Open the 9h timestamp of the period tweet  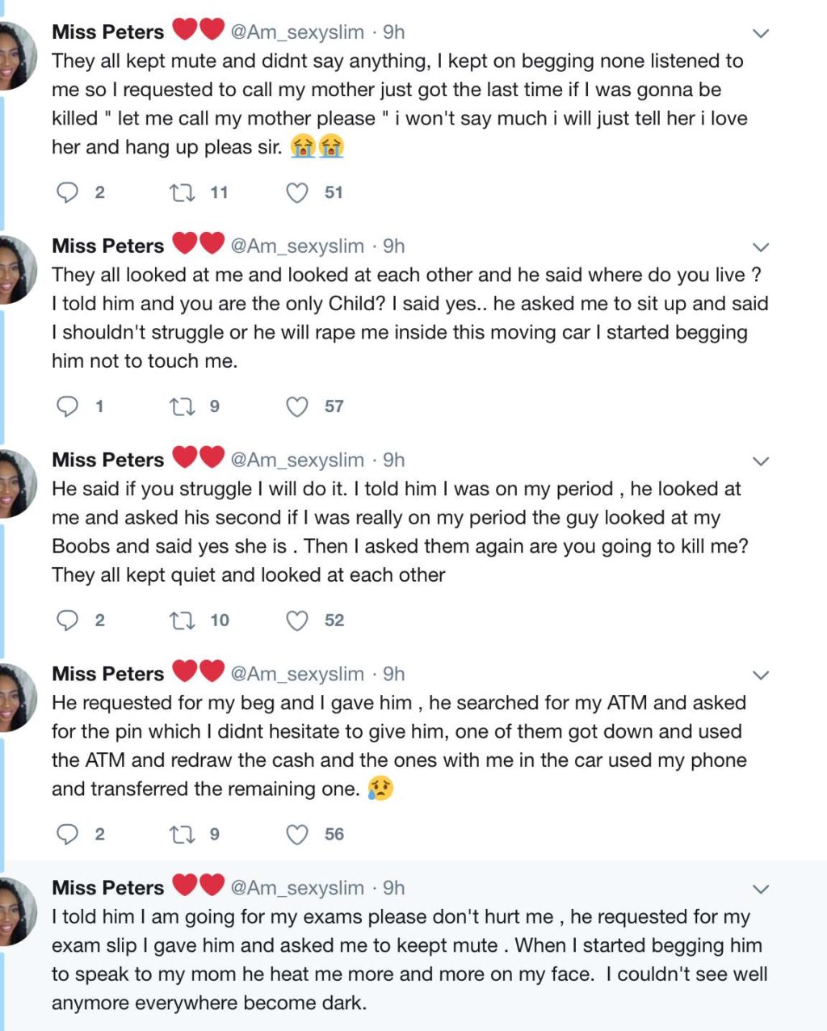[393, 460]
